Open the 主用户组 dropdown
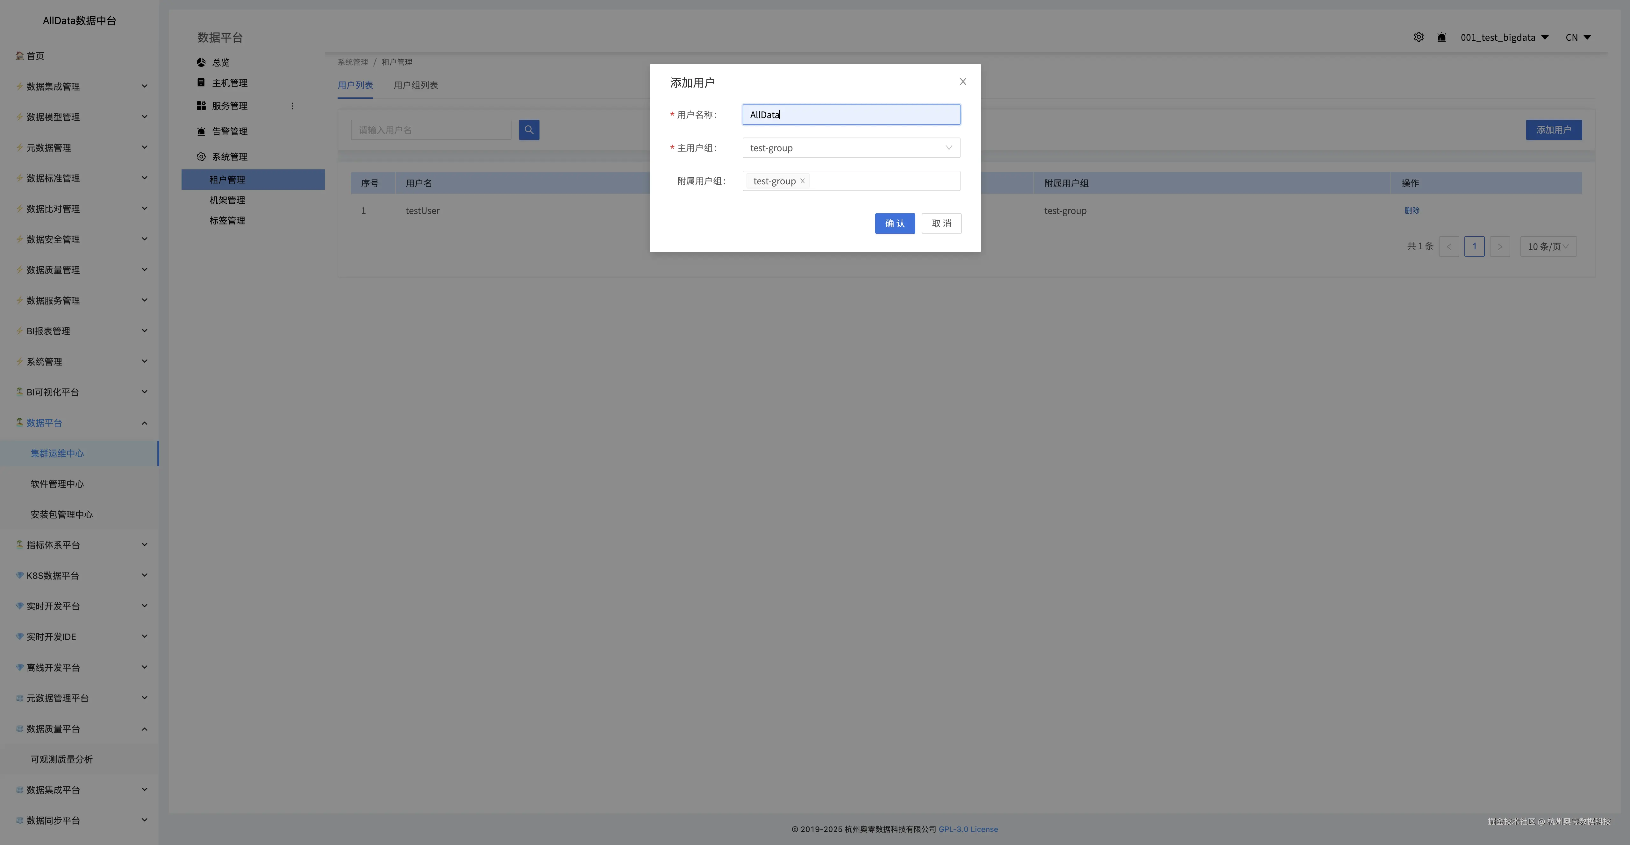The height and width of the screenshot is (845, 1630). coord(850,148)
